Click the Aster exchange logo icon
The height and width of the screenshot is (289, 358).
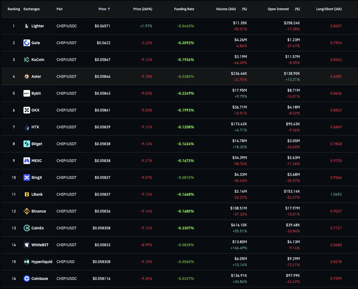click(27, 76)
